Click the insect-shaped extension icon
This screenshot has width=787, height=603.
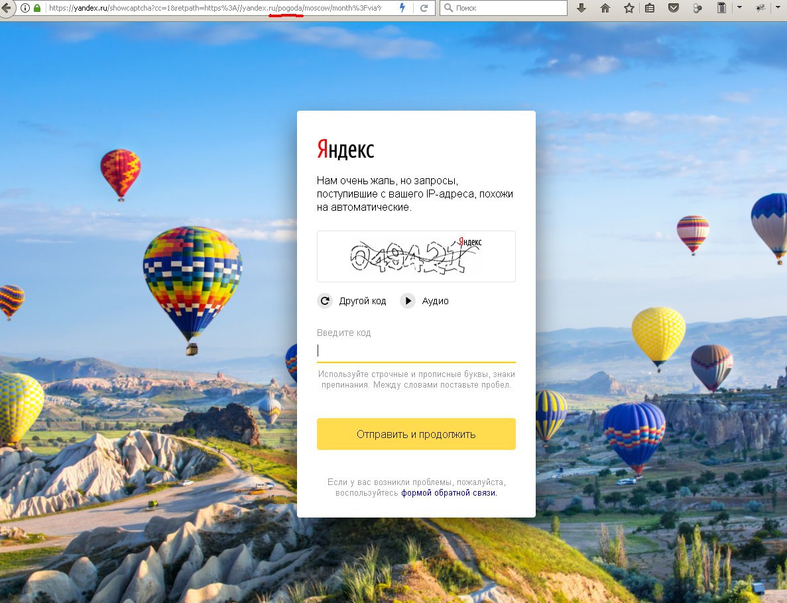(760, 7)
